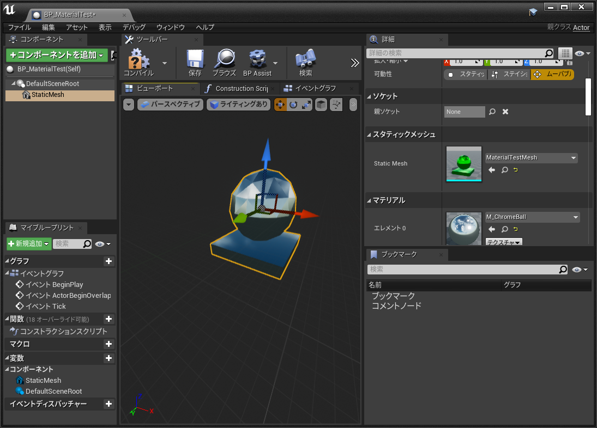Use selected asset arrow for Static Mesh
This screenshot has width=597, height=428.
pos(492,170)
